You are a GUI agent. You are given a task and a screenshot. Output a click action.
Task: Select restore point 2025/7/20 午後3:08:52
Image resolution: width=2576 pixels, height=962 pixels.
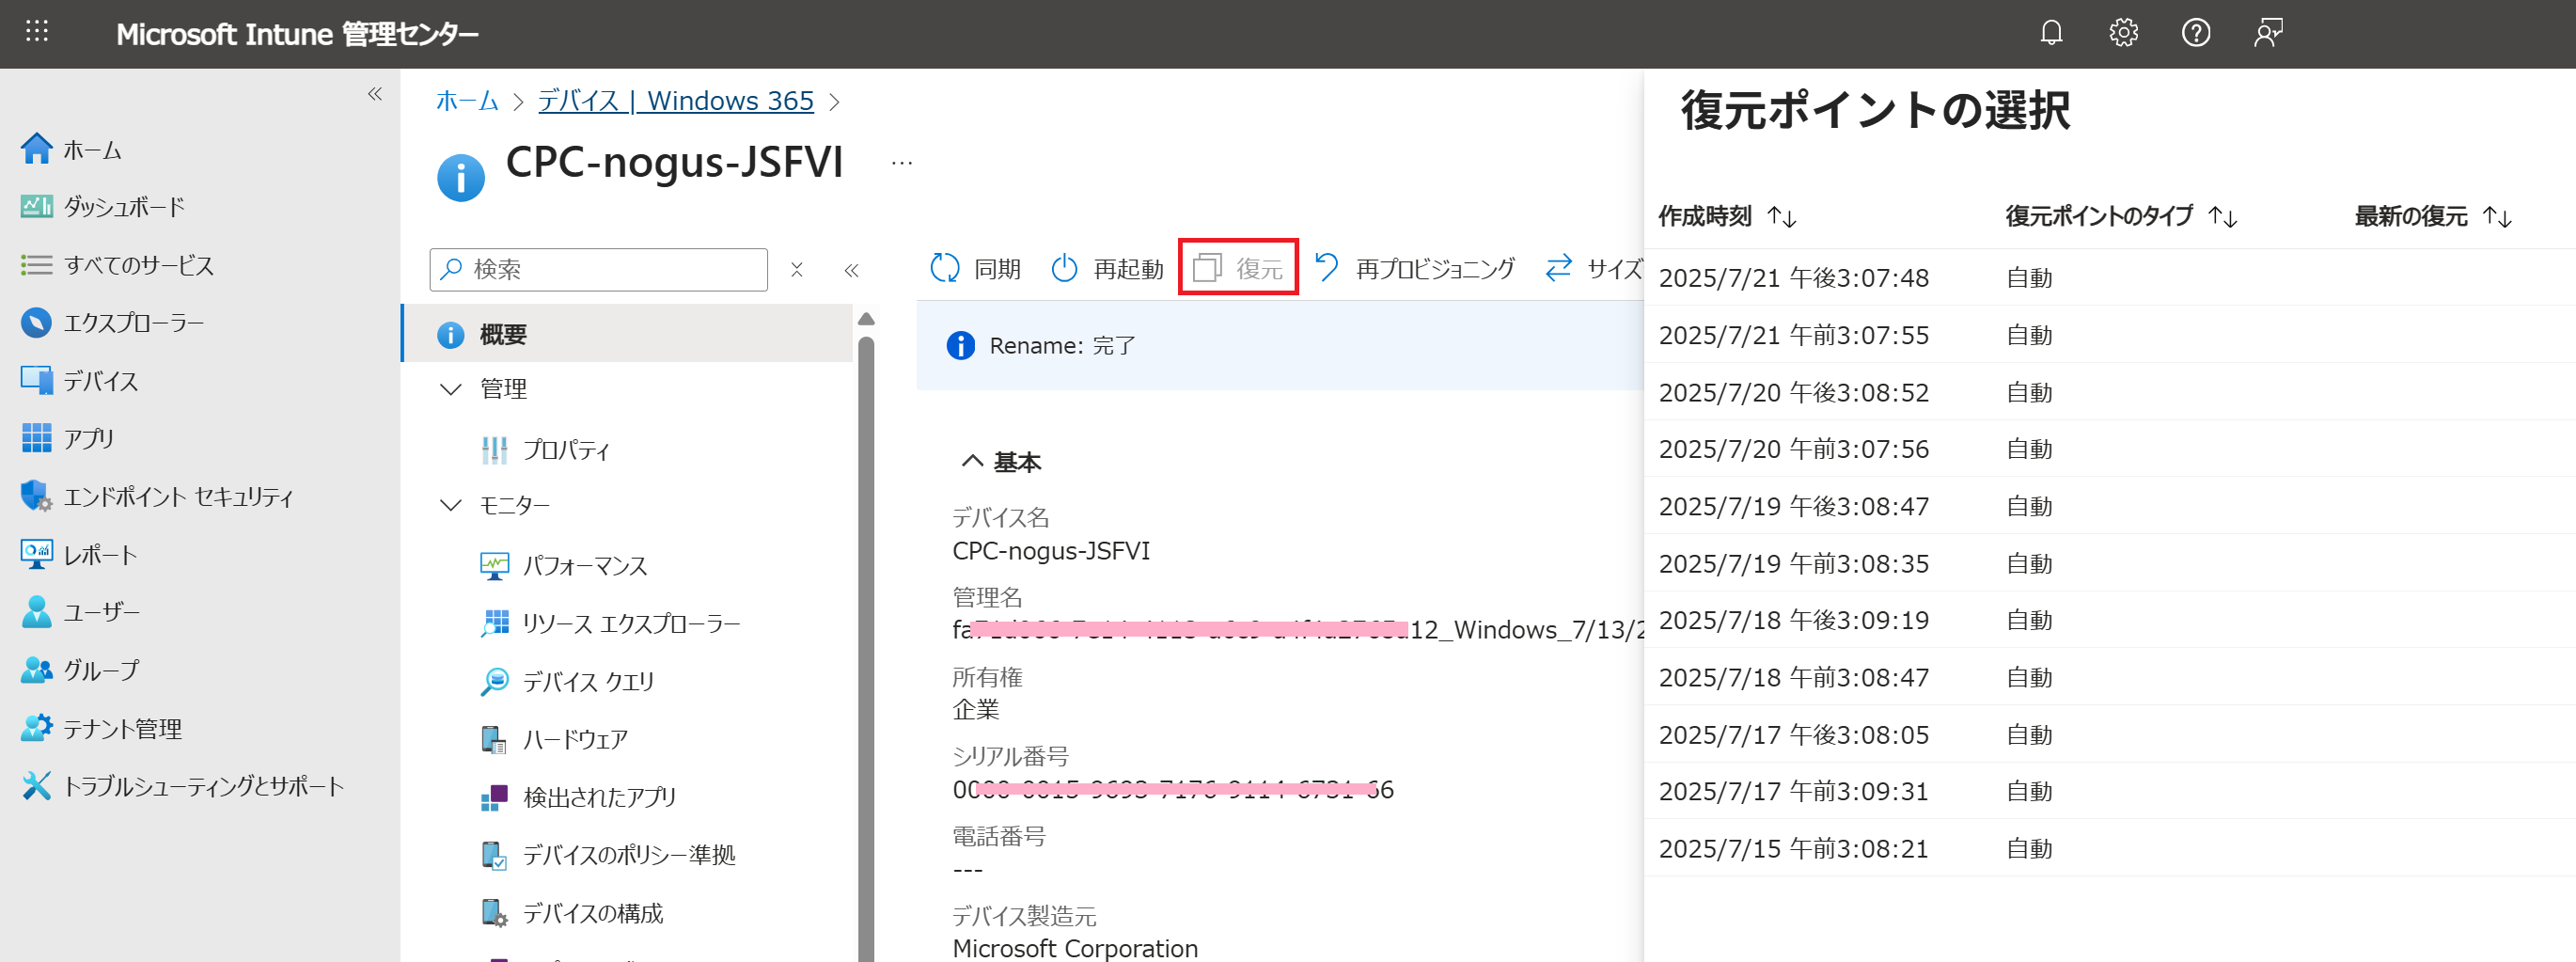[2110, 392]
